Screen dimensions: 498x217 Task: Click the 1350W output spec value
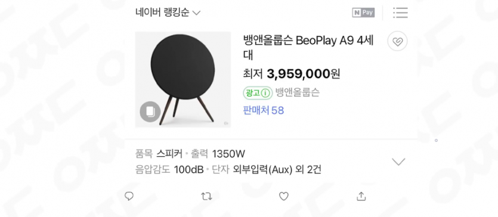228,154
